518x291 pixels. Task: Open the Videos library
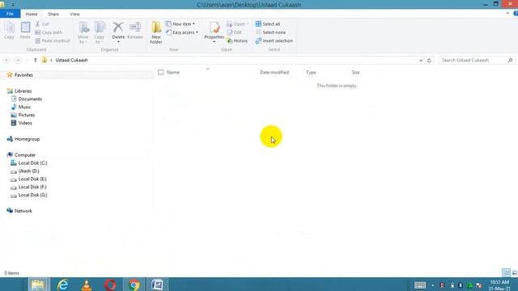tap(25, 123)
